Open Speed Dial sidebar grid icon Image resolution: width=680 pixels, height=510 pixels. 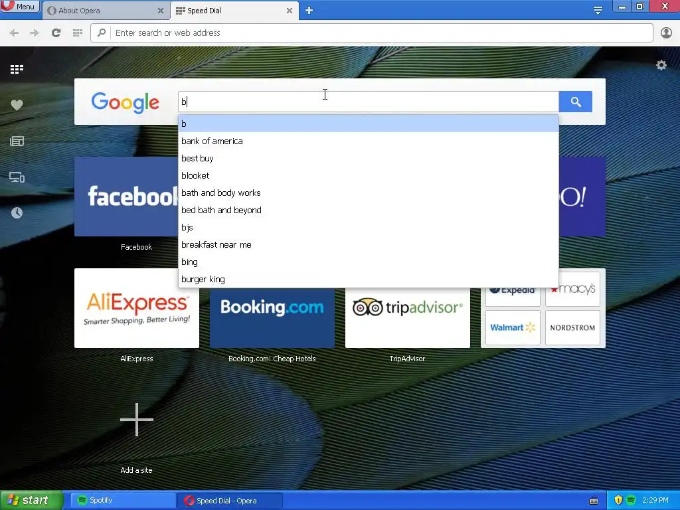click(x=17, y=69)
